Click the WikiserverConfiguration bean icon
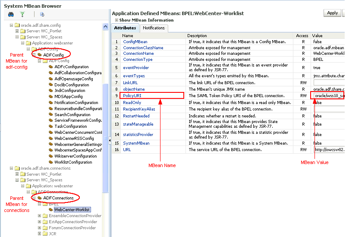Viewport: 346px width, 237px height. click(x=51, y=156)
